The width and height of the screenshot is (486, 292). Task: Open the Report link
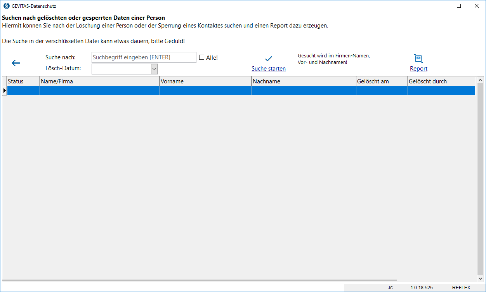(x=418, y=69)
